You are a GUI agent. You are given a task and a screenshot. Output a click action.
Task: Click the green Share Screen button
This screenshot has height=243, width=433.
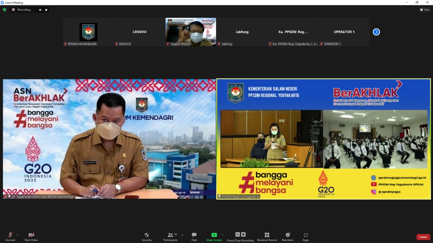214,237
